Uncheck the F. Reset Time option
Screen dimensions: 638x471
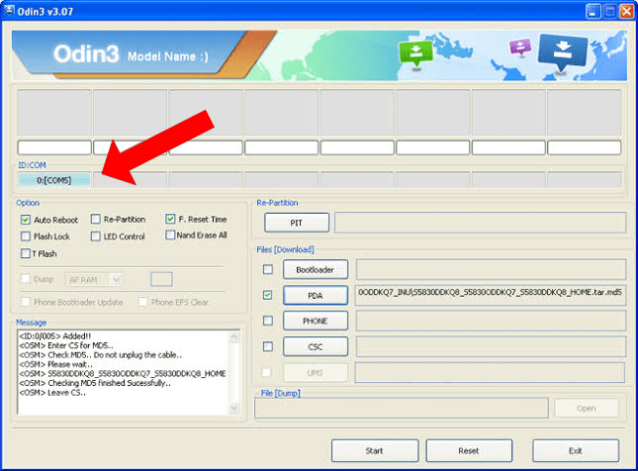click(x=171, y=219)
